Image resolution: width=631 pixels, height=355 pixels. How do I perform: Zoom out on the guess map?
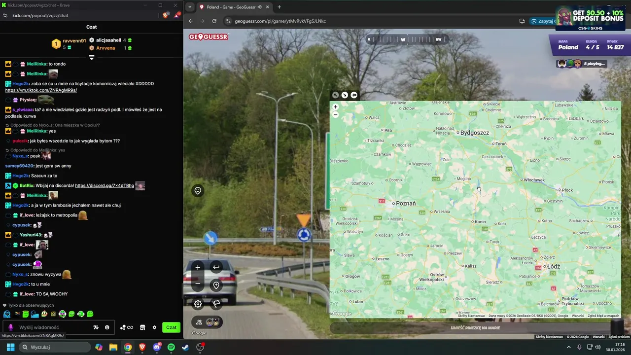[x=335, y=114]
